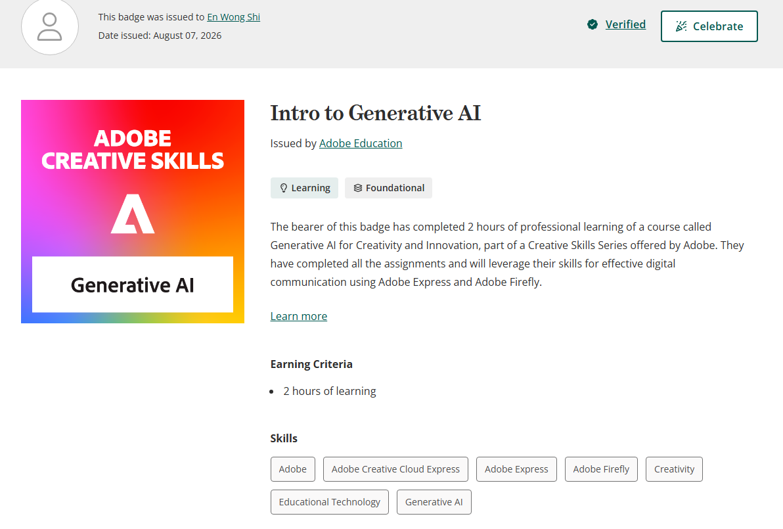
Task: Select the Generative AI skill tag
Action: pos(434,502)
